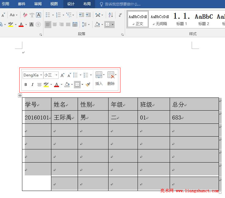Clear all formatting with the eraser icon
The width and height of the screenshot is (225, 198).
pyautogui.click(x=25, y=15)
